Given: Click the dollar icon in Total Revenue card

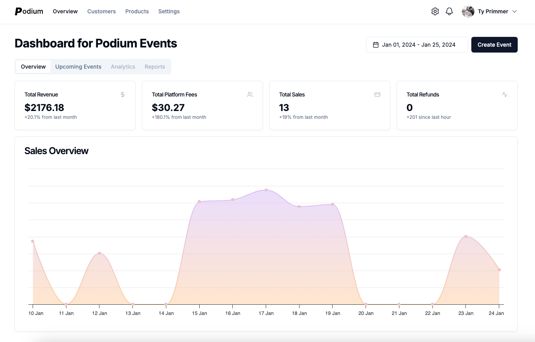Looking at the screenshot, I should 123,95.
